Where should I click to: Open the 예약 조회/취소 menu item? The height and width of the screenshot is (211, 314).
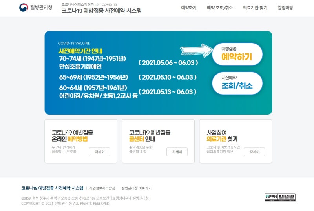[x=220, y=8]
